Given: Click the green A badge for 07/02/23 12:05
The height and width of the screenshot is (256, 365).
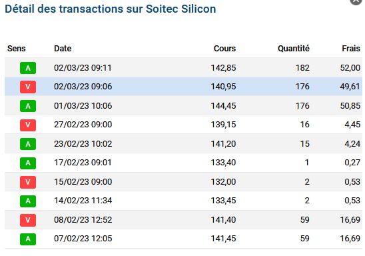Looking at the screenshot, I should tap(28, 239).
